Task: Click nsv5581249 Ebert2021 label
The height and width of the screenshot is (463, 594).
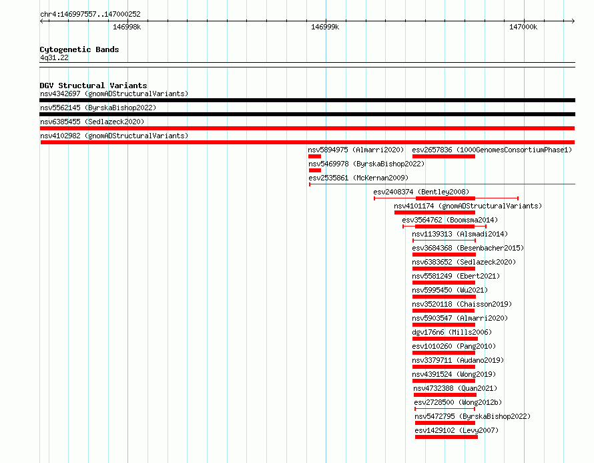Action: (456, 276)
